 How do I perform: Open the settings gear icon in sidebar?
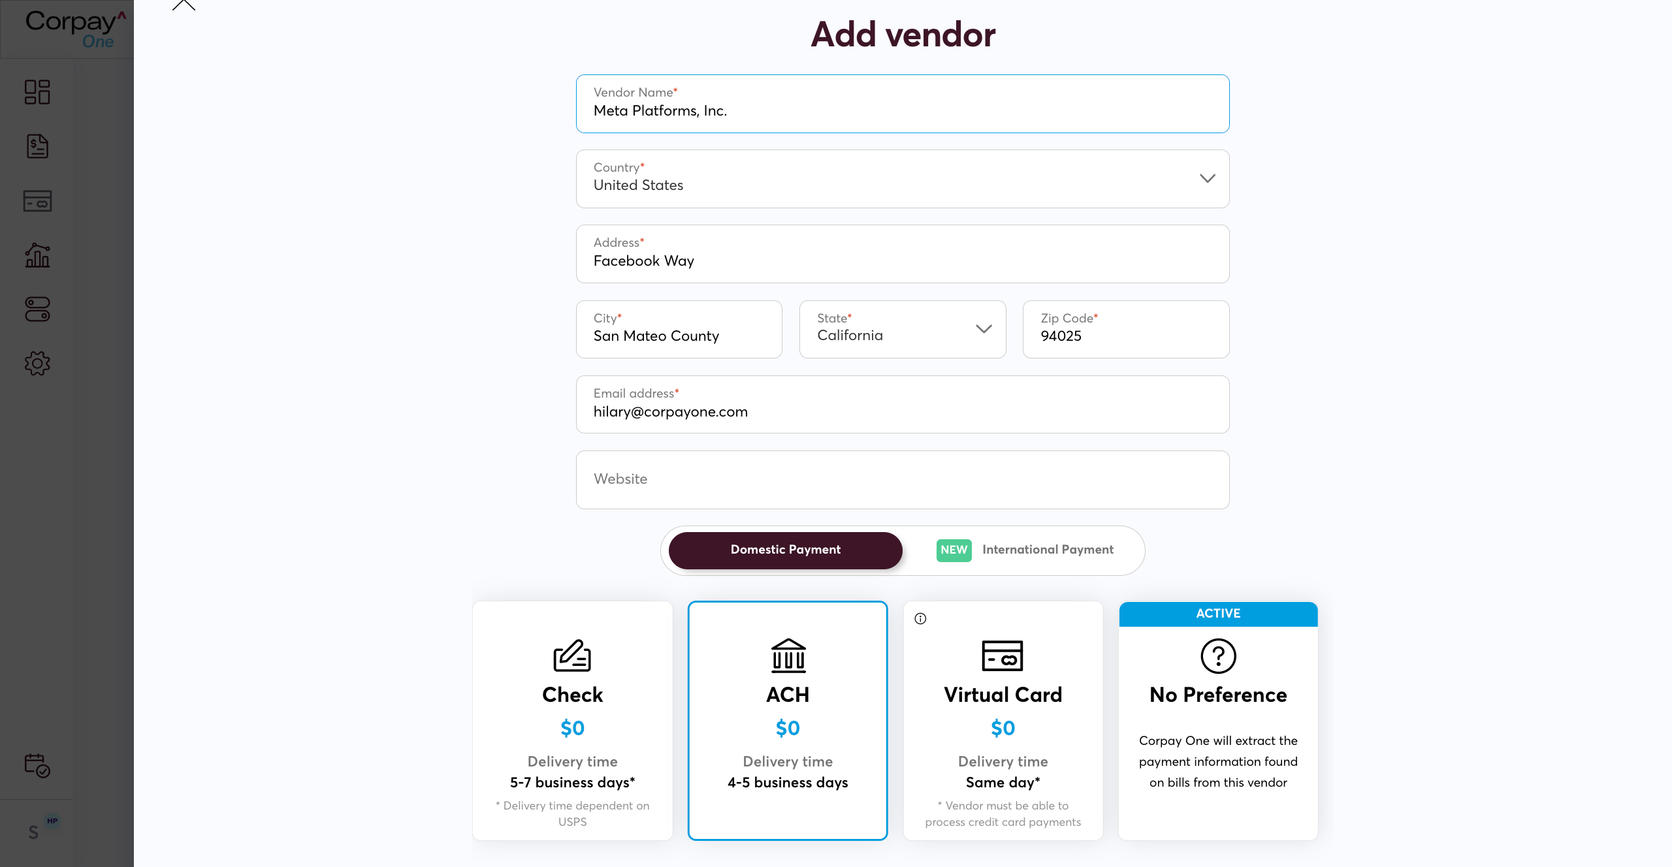[x=37, y=364]
